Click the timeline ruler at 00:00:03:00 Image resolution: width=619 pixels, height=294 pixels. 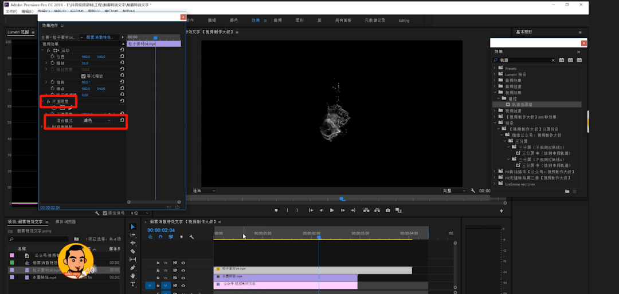pos(359,233)
